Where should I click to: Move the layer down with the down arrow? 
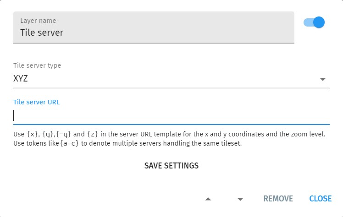[240, 199]
